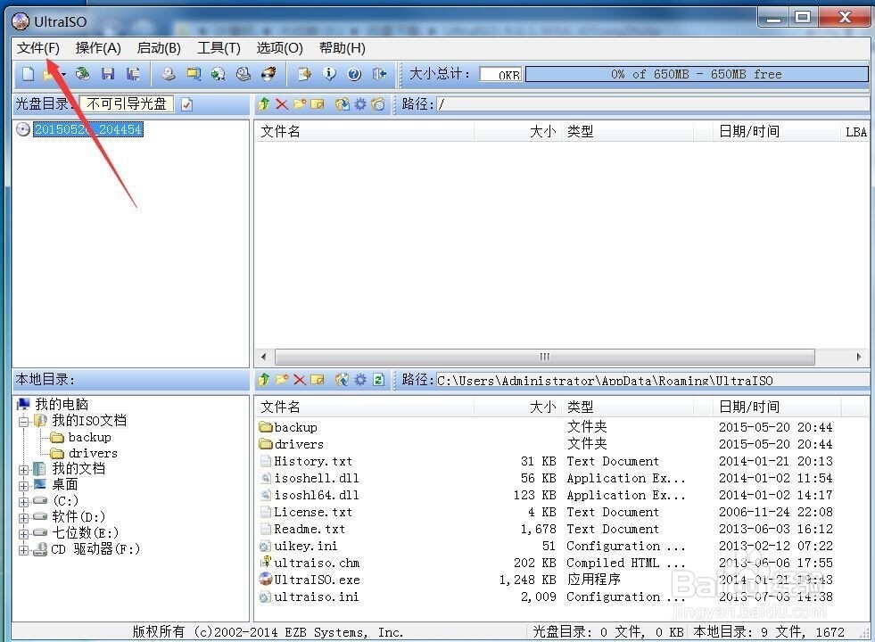Click the gear settings icon in disc toolbar
875x642 pixels.
click(360, 103)
